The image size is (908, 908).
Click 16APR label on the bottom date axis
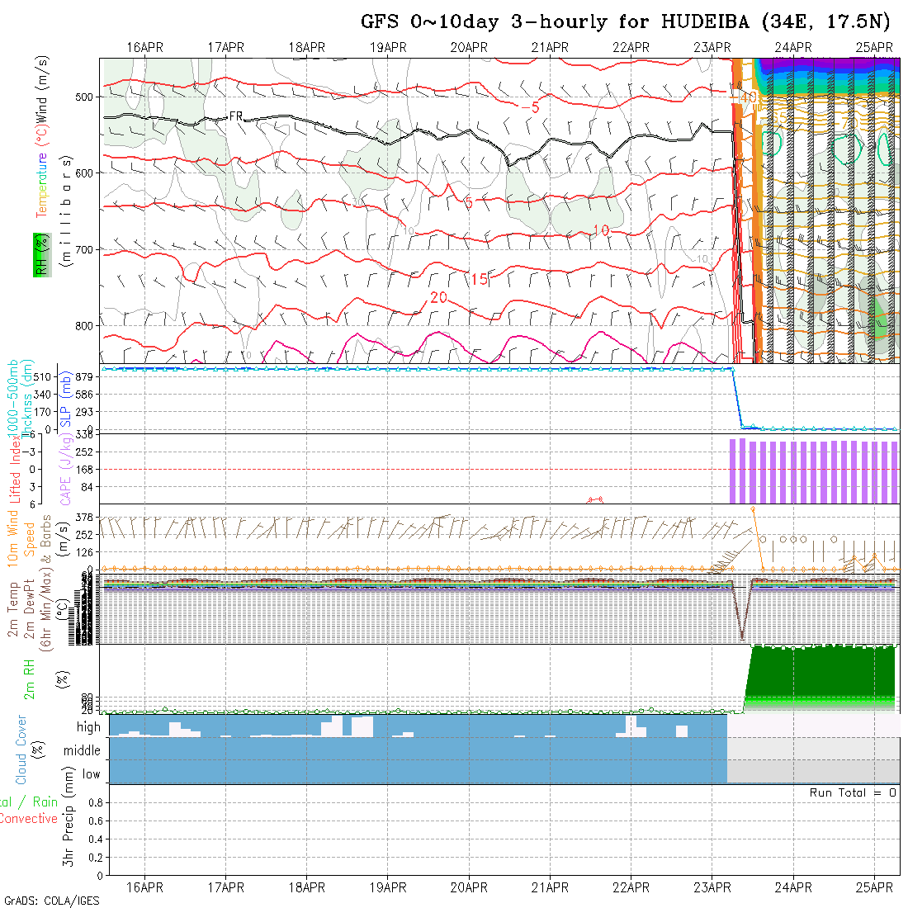point(144,887)
